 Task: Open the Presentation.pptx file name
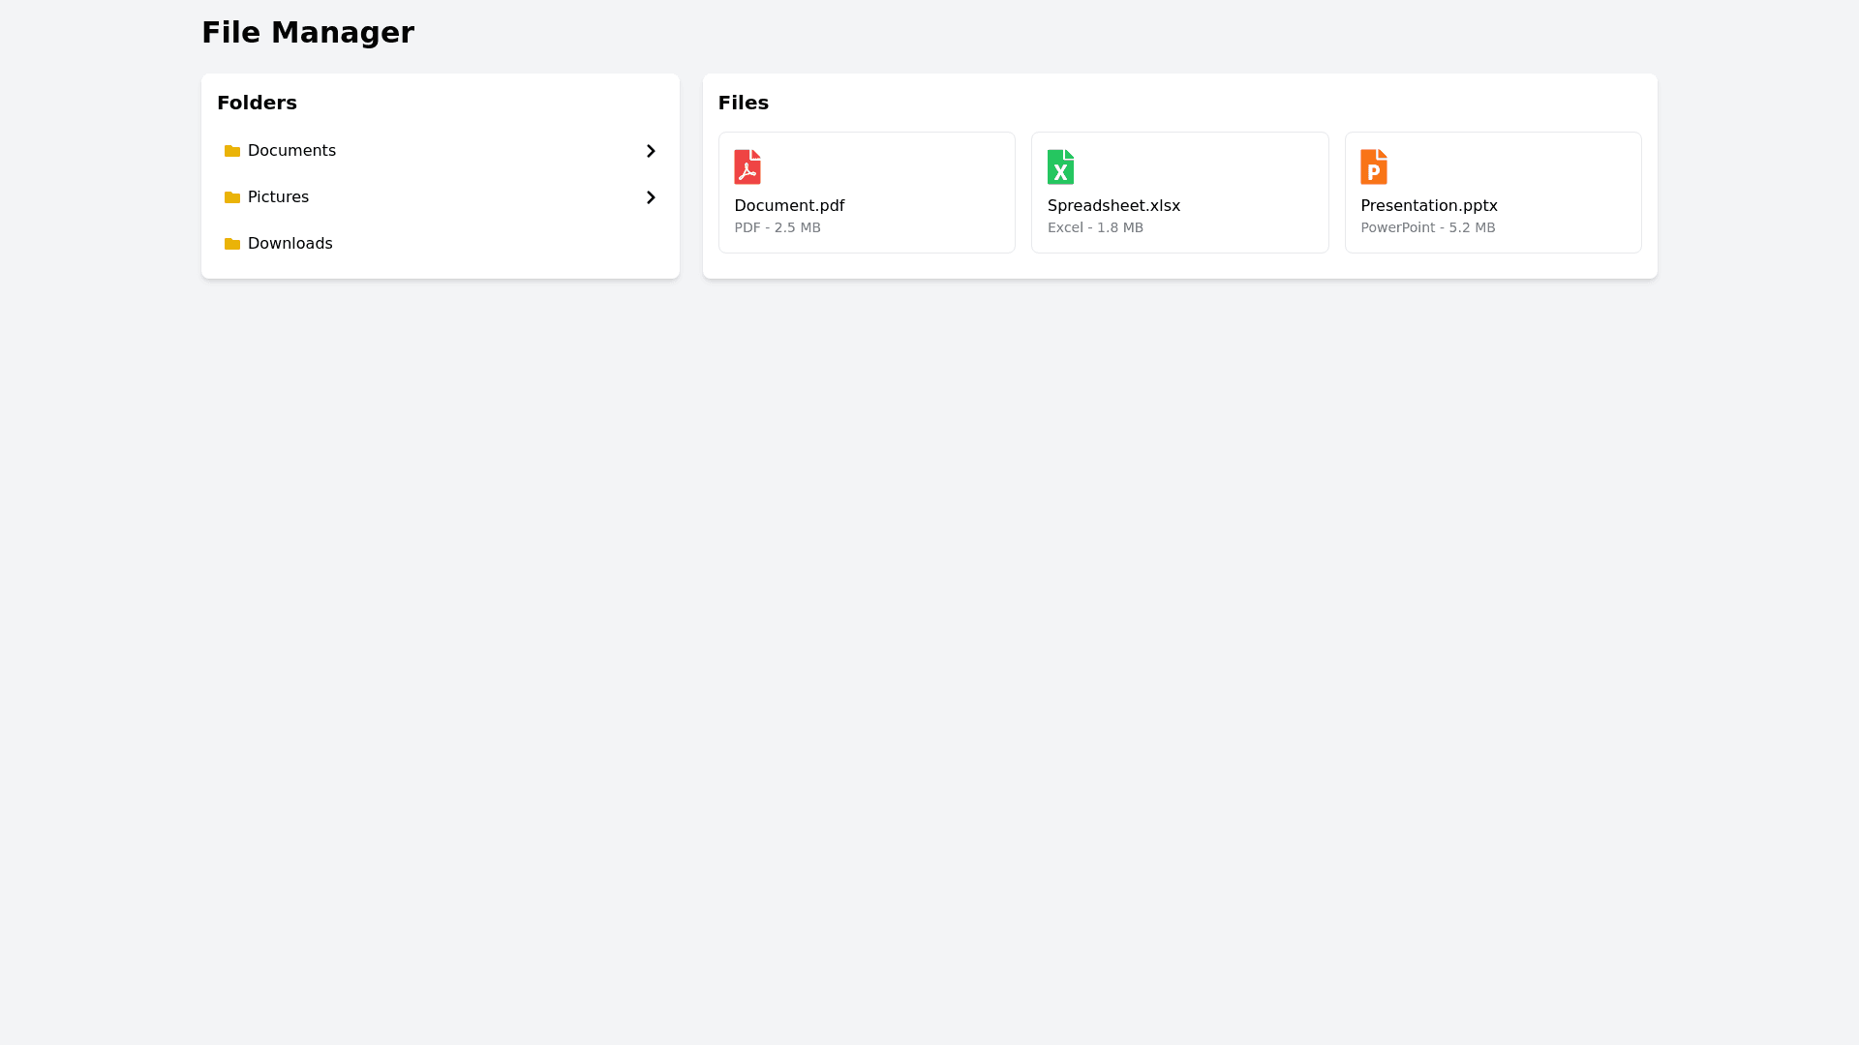pyautogui.click(x=1428, y=206)
